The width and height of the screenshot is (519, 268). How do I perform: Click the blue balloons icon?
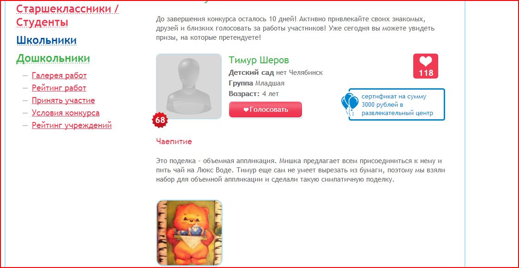(x=350, y=104)
